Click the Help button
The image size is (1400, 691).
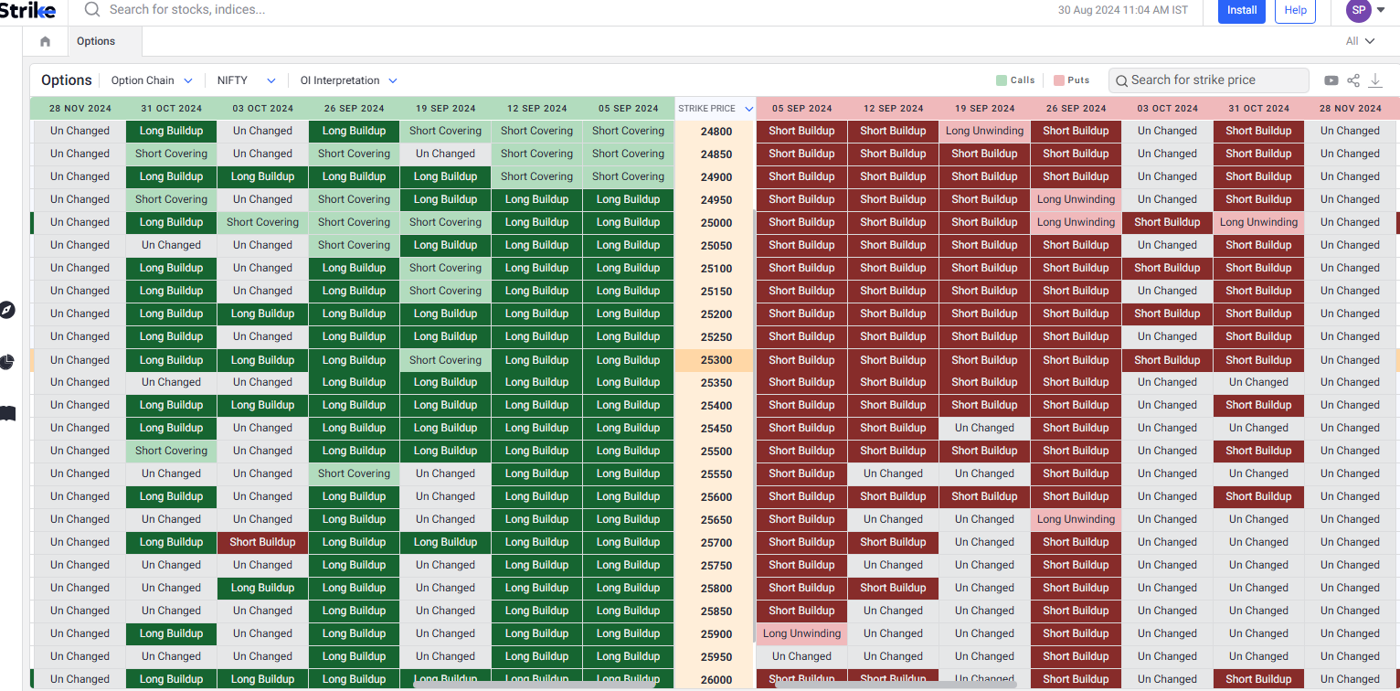coord(1296,10)
